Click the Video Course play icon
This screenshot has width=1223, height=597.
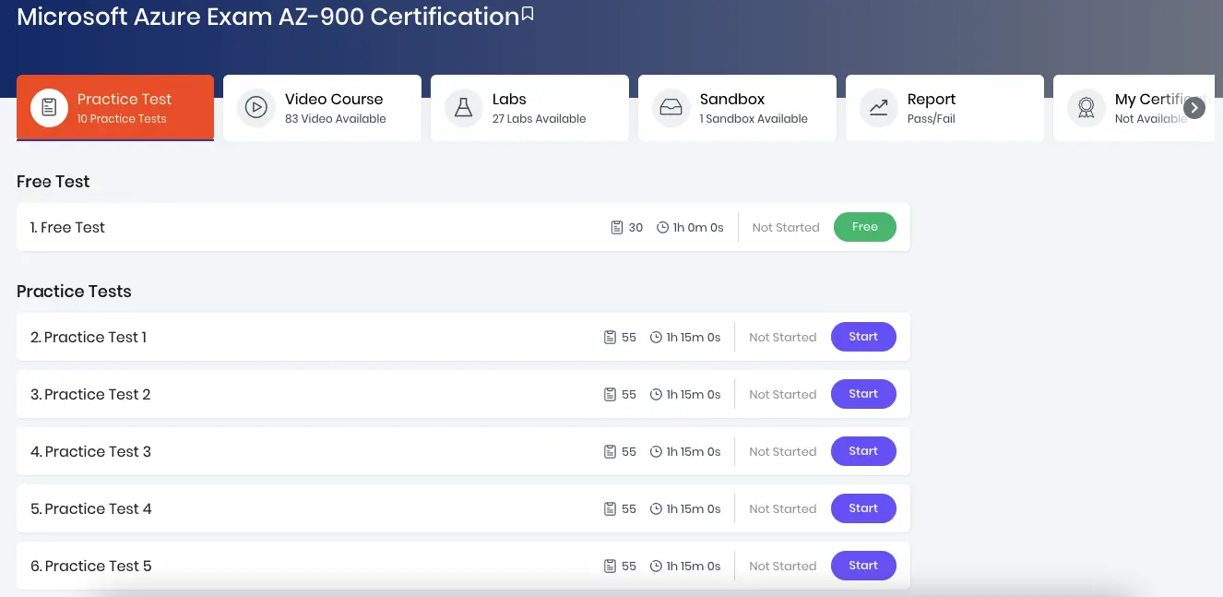[256, 108]
